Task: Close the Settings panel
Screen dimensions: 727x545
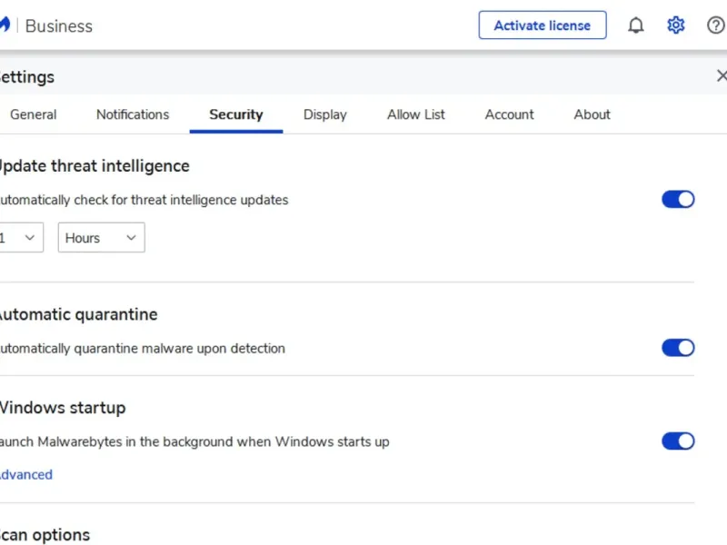Action: click(722, 76)
